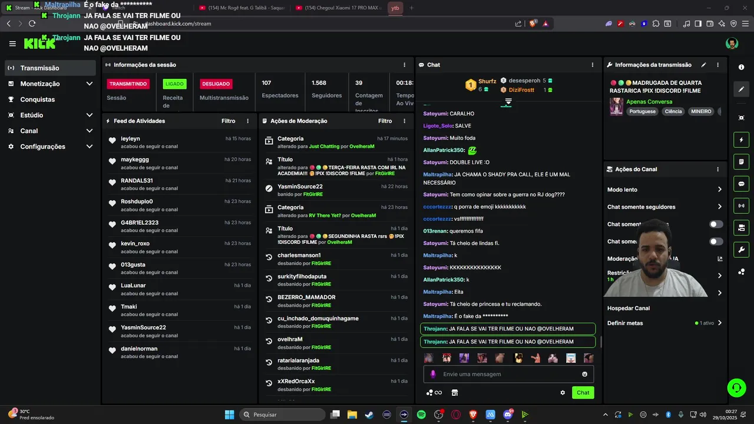Screen dimensions: 754x424
Task: Open Filtro in Ações de Moderação
Action: pos(385,121)
